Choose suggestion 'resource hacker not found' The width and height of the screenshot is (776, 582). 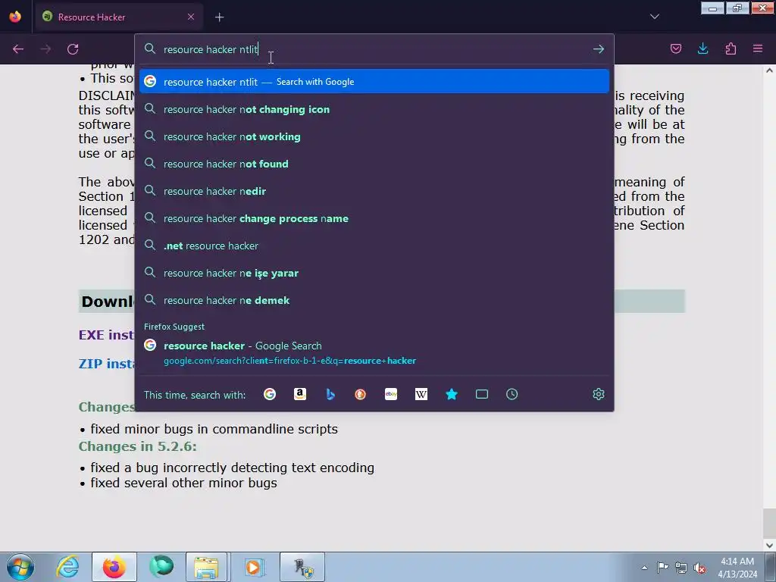(x=374, y=164)
